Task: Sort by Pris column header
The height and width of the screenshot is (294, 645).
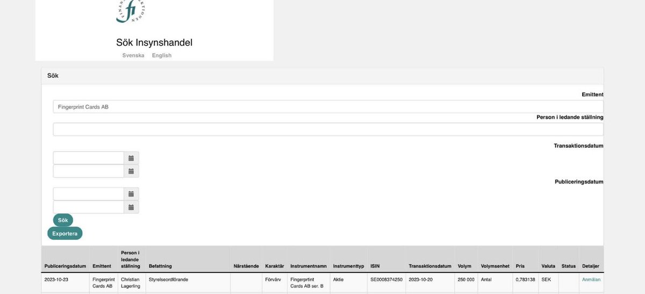Action: pos(520,266)
